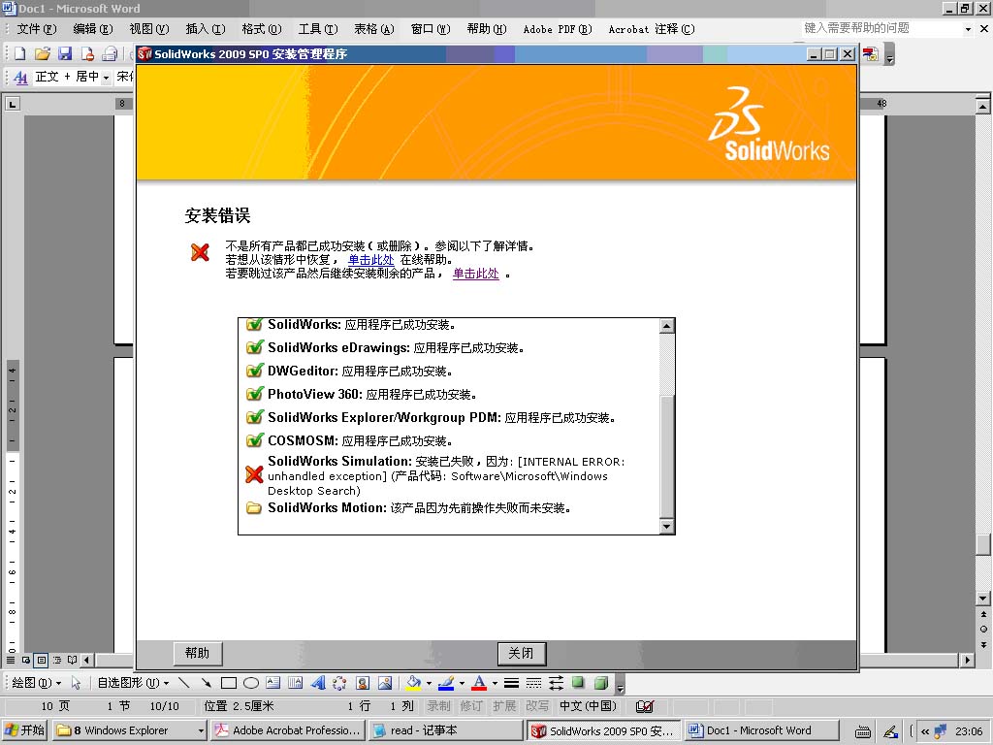Open the help question box dropdown arrow

click(968, 29)
